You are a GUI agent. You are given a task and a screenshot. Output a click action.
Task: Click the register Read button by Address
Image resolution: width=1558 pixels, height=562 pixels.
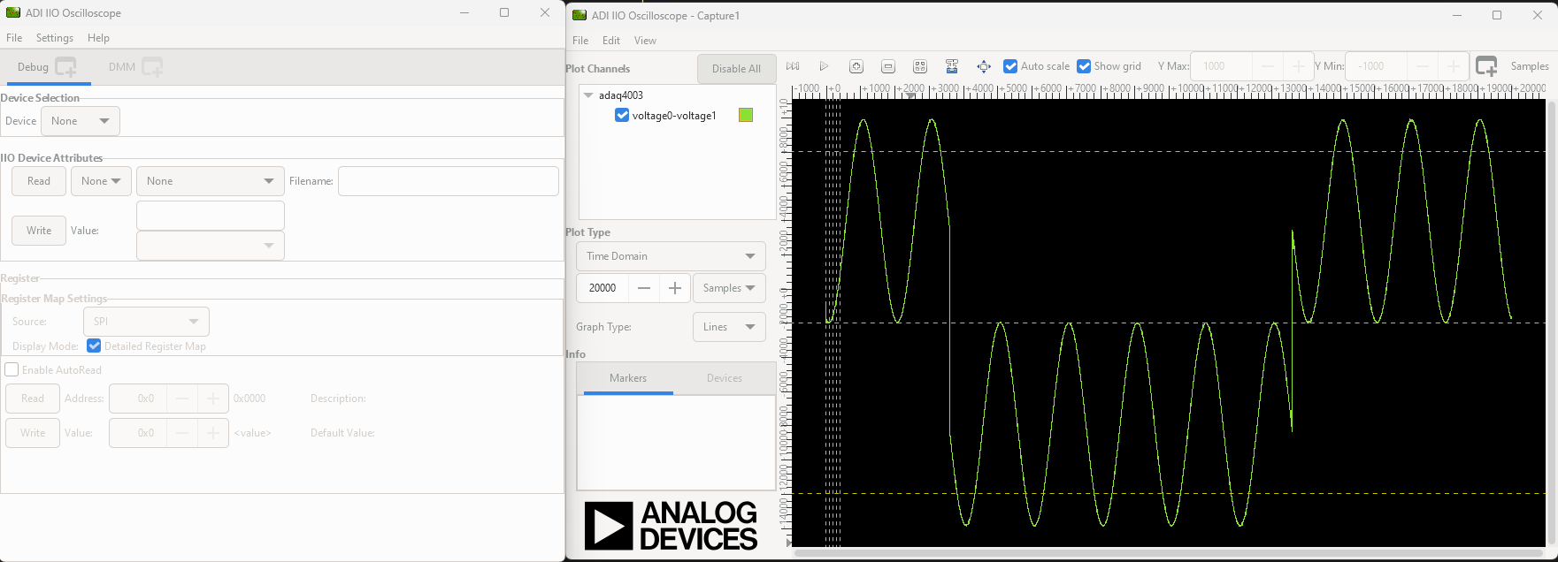tap(33, 399)
